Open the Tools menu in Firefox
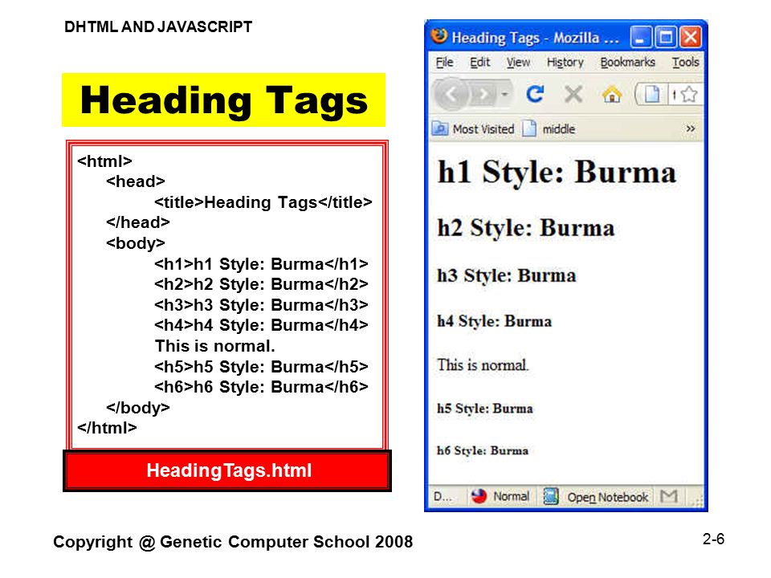The height and width of the screenshot is (578, 771). click(x=685, y=63)
